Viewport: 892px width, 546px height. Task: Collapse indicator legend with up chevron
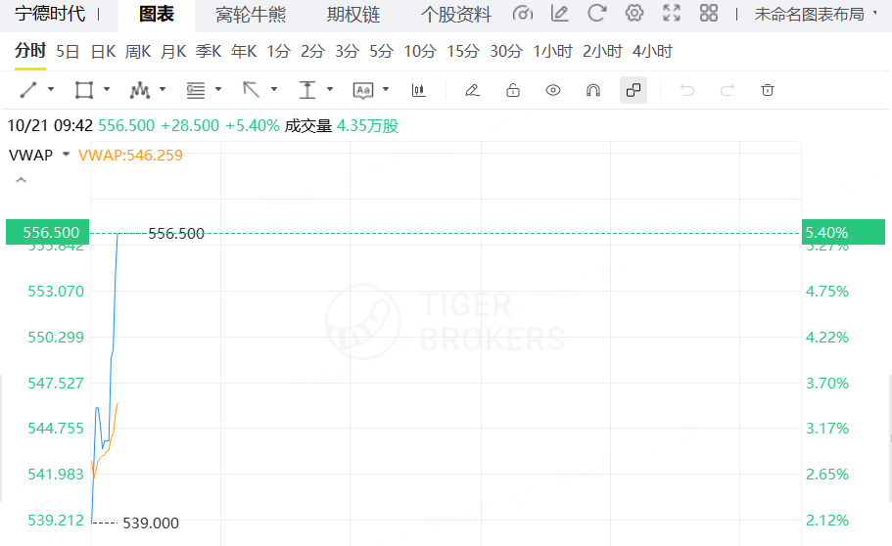[21, 180]
